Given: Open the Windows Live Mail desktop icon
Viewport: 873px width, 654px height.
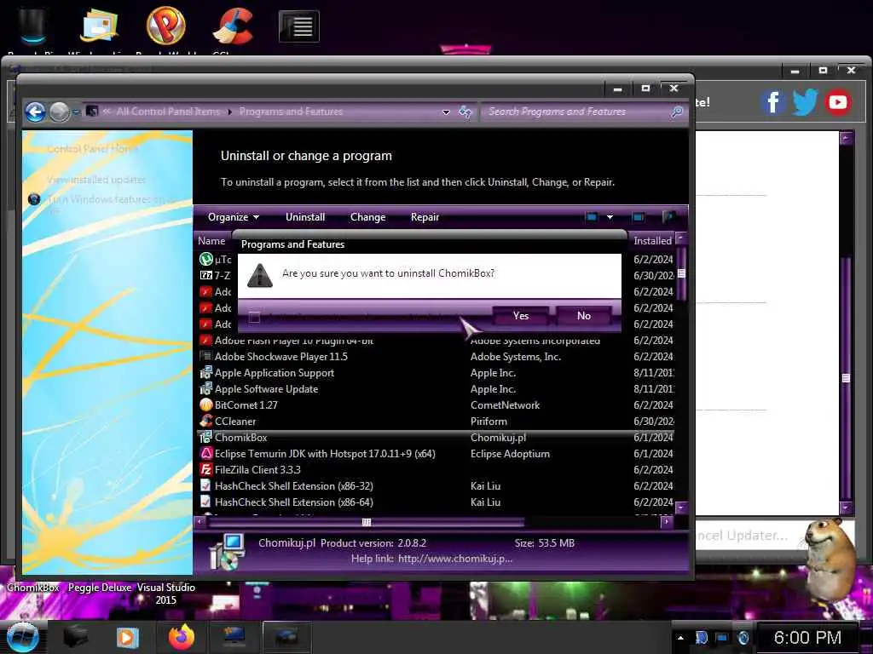Looking at the screenshot, I should point(99,26).
